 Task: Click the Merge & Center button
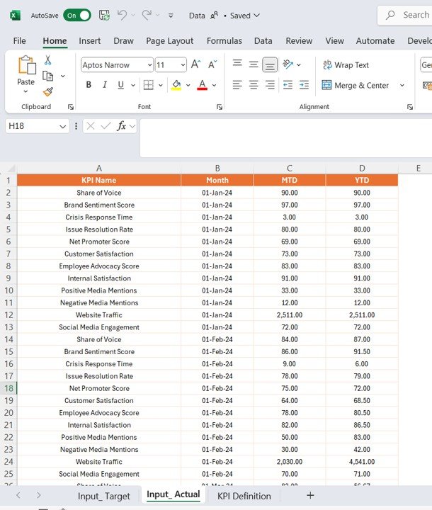point(356,85)
